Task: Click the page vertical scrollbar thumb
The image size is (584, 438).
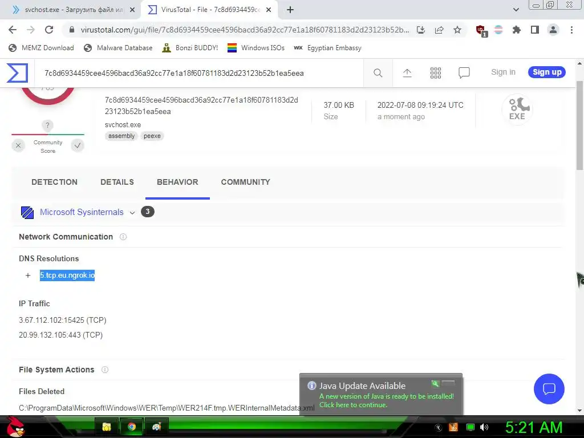Action: tap(579, 125)
